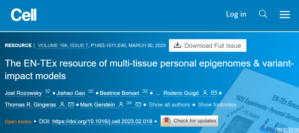The height and width of the screenshot is (133, 299).
Task: Click the Check for updates button
Action: 189,121
